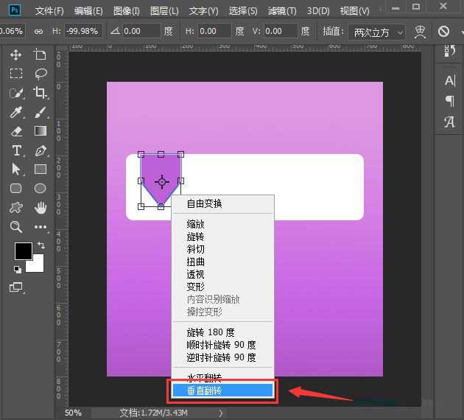Click the rotation angle input field
This screenshot has height=420, width=464.
click(x=141, y=32)
